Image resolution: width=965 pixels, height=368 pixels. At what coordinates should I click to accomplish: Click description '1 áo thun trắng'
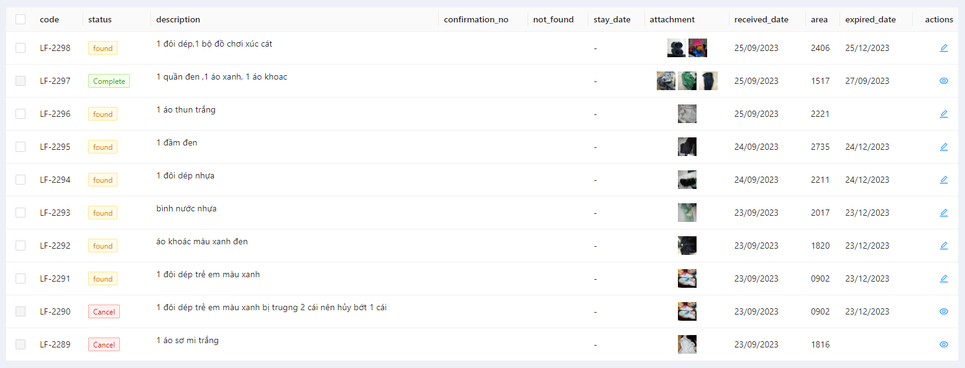click(186, 110)
